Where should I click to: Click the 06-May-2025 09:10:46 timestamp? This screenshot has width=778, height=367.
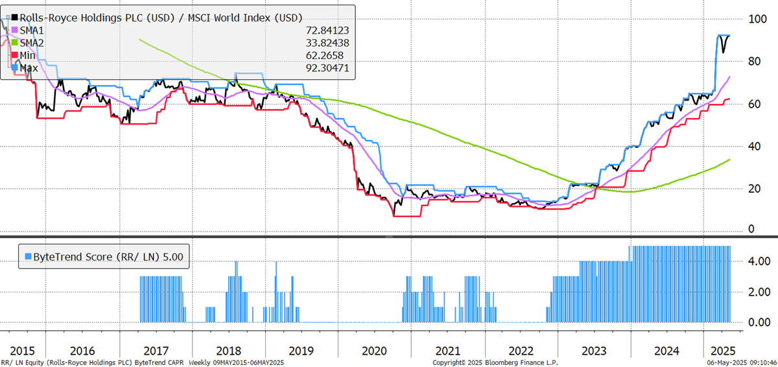tap(742, 362)
